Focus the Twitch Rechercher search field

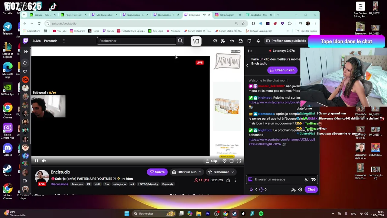(136, 41)
